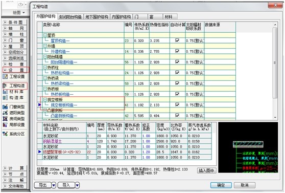Open 构造库 sidebar item
This screenshot has height=193, width=285.
click(13, 97)
